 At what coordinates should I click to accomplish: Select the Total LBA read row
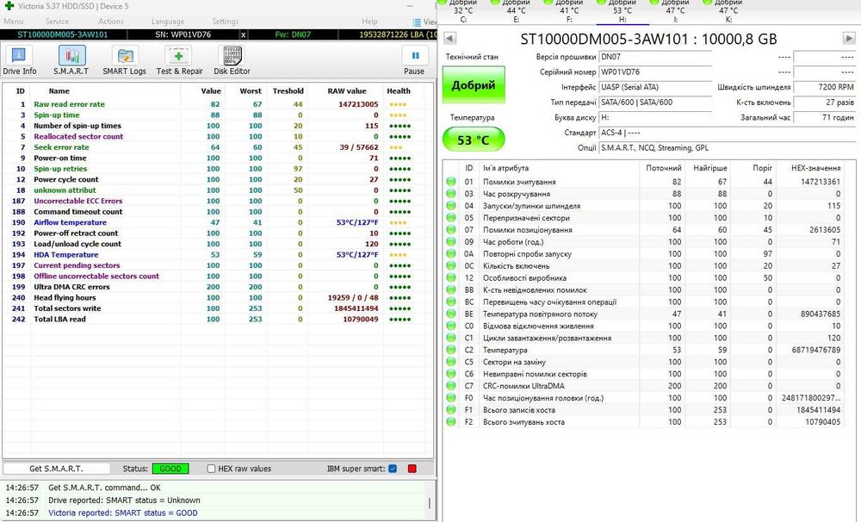click(x=214, y=320)
